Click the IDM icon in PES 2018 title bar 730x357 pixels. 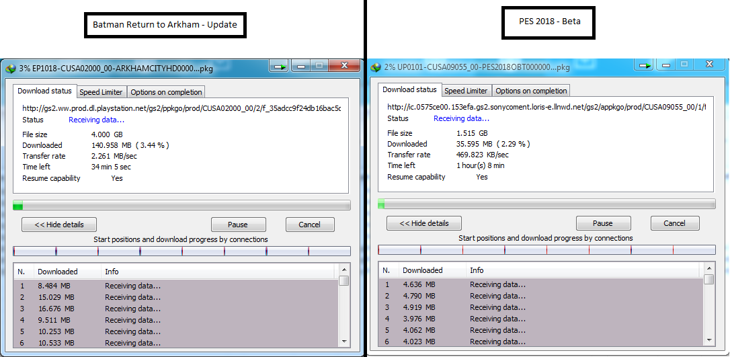pos(376,67)
